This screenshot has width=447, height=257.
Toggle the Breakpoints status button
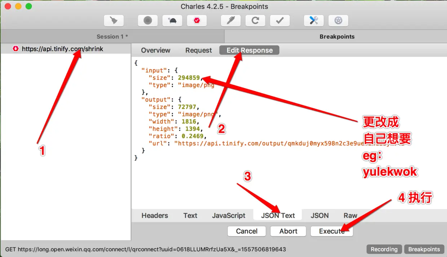coord(424,249)
